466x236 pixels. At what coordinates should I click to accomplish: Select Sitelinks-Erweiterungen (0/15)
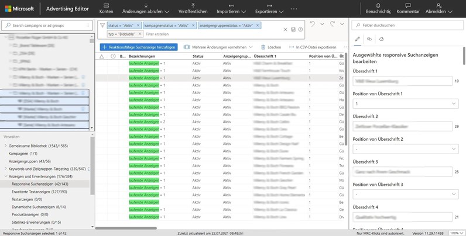point(36,222)
